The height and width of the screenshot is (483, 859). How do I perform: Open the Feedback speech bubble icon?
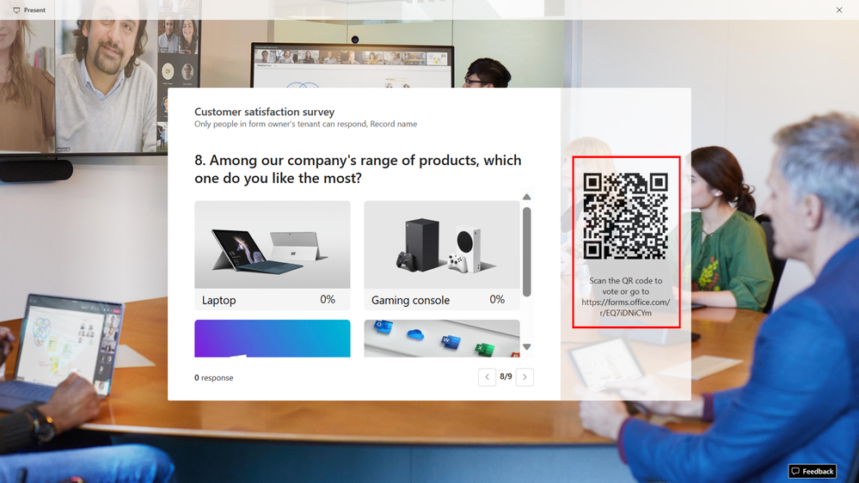click(795, 471)
